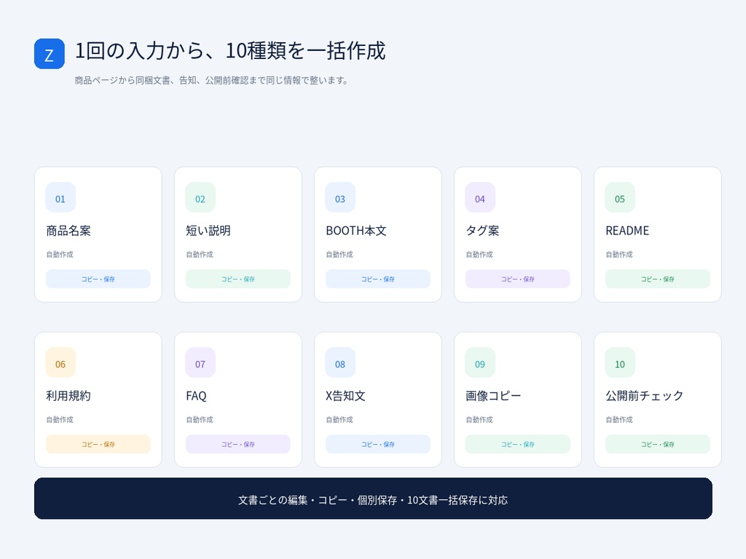Click 自動作成 label under タグ案
This screenshot has height=559, width=746.
(479, 254)
